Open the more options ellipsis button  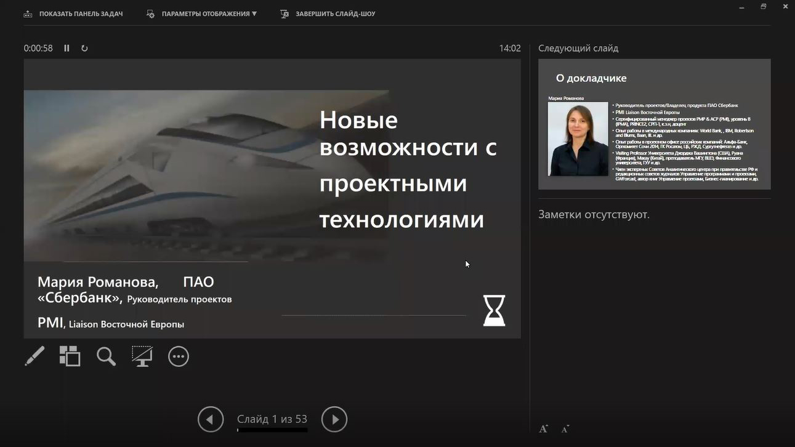[x=179, y=356]
